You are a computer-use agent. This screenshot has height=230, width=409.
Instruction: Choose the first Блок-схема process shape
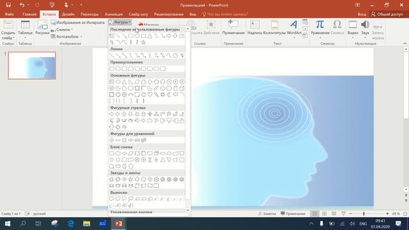[111, 153]
